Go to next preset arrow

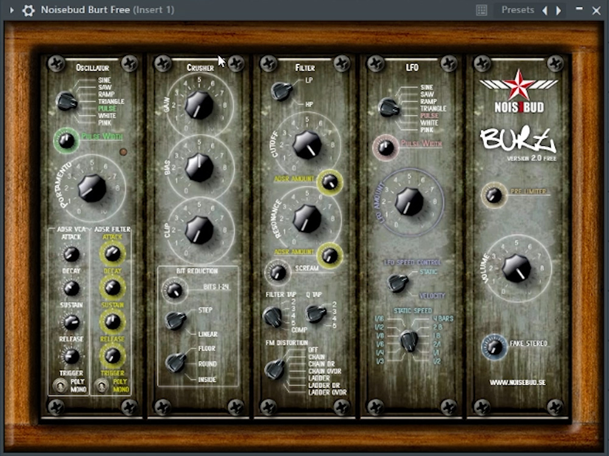pyautogui.click(x=558, y=10)
